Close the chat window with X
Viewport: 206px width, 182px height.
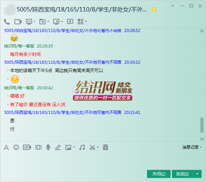pos(200,6)
